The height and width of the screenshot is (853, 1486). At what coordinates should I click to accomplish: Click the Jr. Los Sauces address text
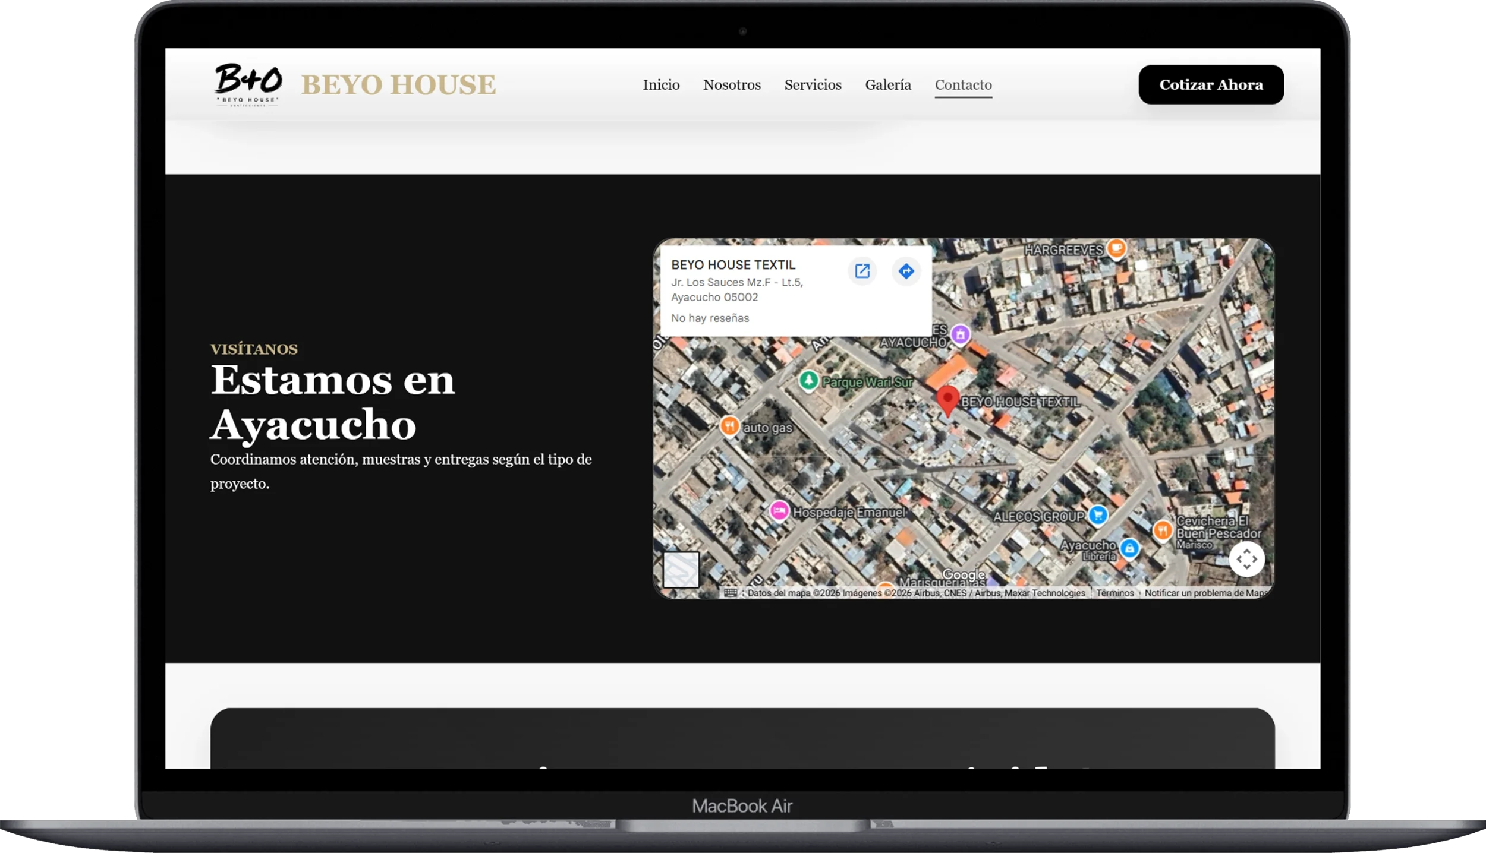point(737,290)
